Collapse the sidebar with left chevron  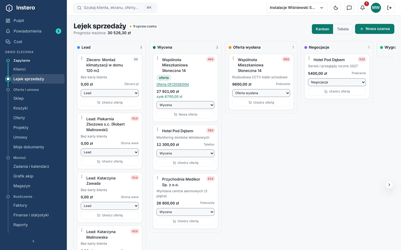[33, 241]
